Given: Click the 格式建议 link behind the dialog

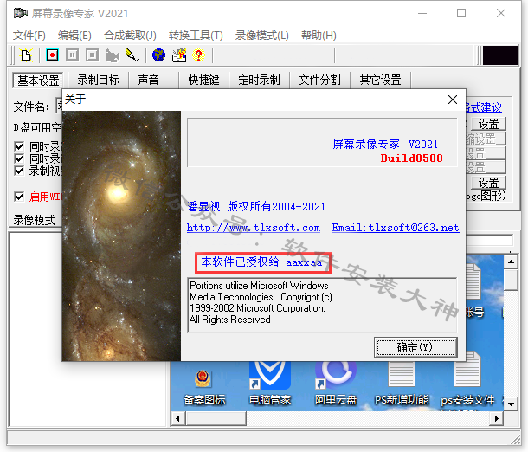Looking at the screenshot, I should (x=484, y=107).
